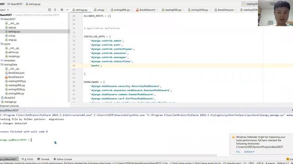Click the python file icon beside asgi.py
Screen dimensions: 293x164
[6, 27]
